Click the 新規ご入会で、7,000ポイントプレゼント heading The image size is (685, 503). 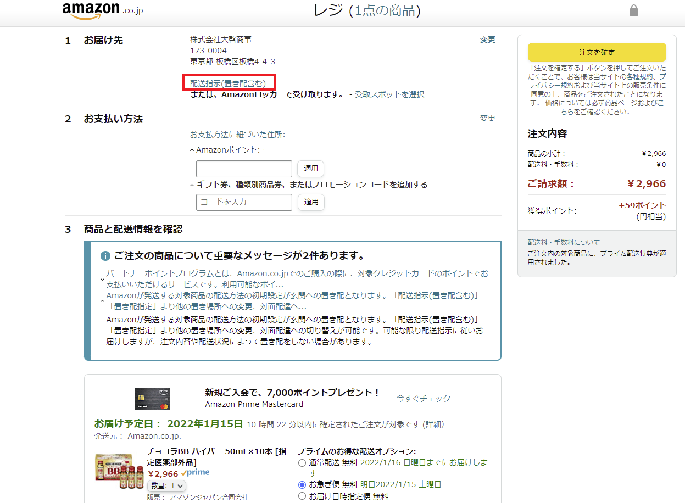point(292,393)
